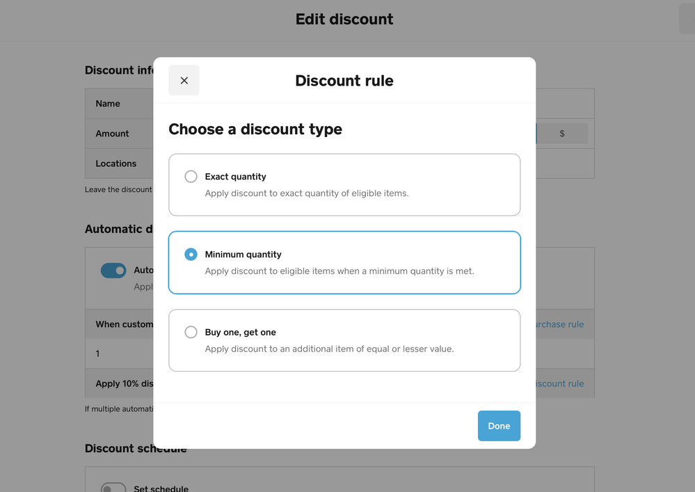Enable the Set schedule toggle
Screen dimensions: 695x492
(x=113, y=488)
